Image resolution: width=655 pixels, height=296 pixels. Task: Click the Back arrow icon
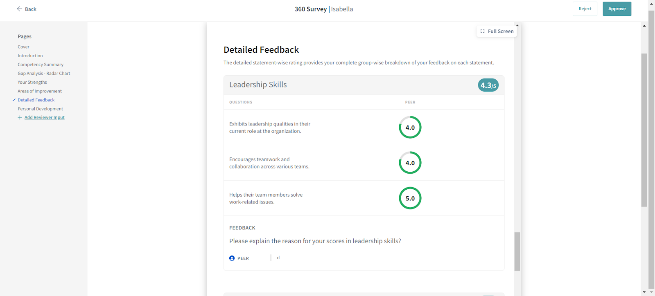pos(19,9)
